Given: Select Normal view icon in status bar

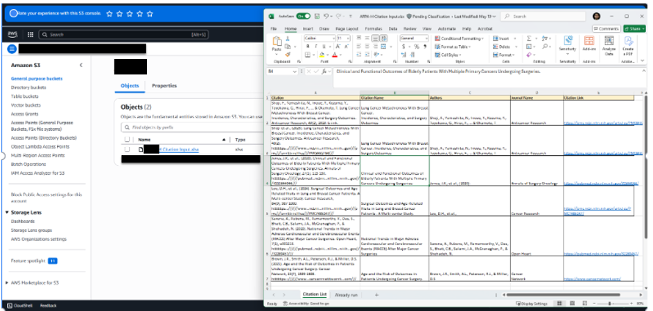Looking at the screenshot, I should tap(559, 303).
